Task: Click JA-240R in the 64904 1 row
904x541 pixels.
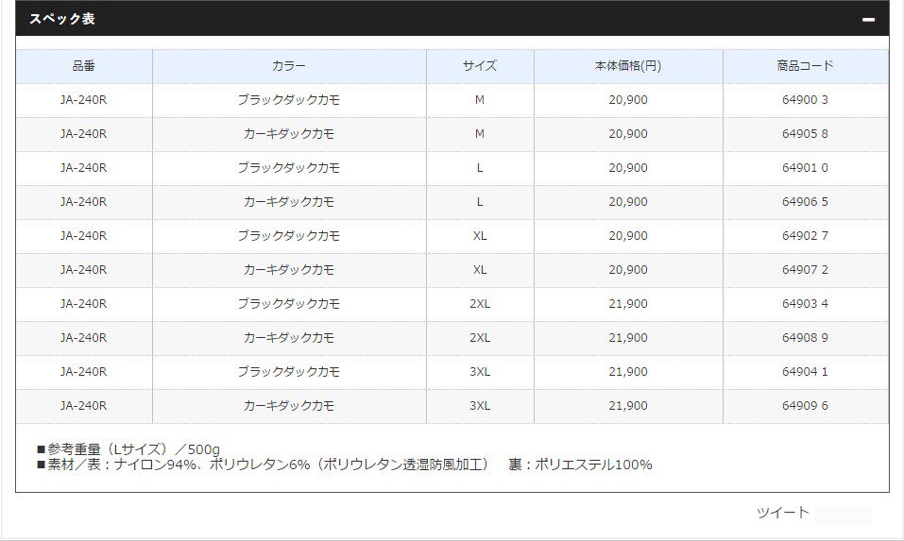Action: coord(83,372)
